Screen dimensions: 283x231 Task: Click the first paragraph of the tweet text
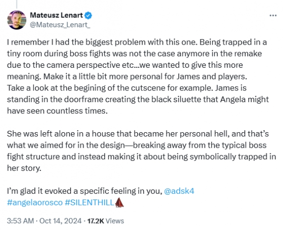(x=138, y=77)
